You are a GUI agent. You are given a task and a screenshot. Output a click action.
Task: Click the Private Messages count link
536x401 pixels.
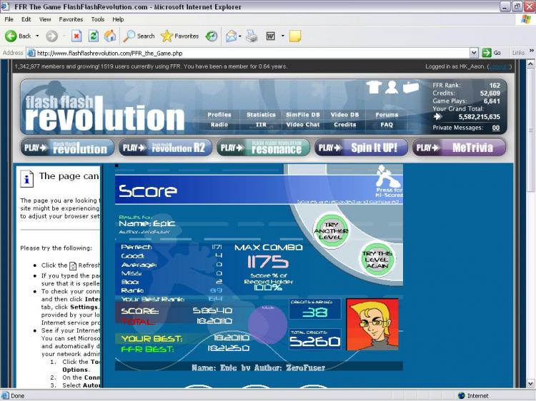tap(495, 128)
